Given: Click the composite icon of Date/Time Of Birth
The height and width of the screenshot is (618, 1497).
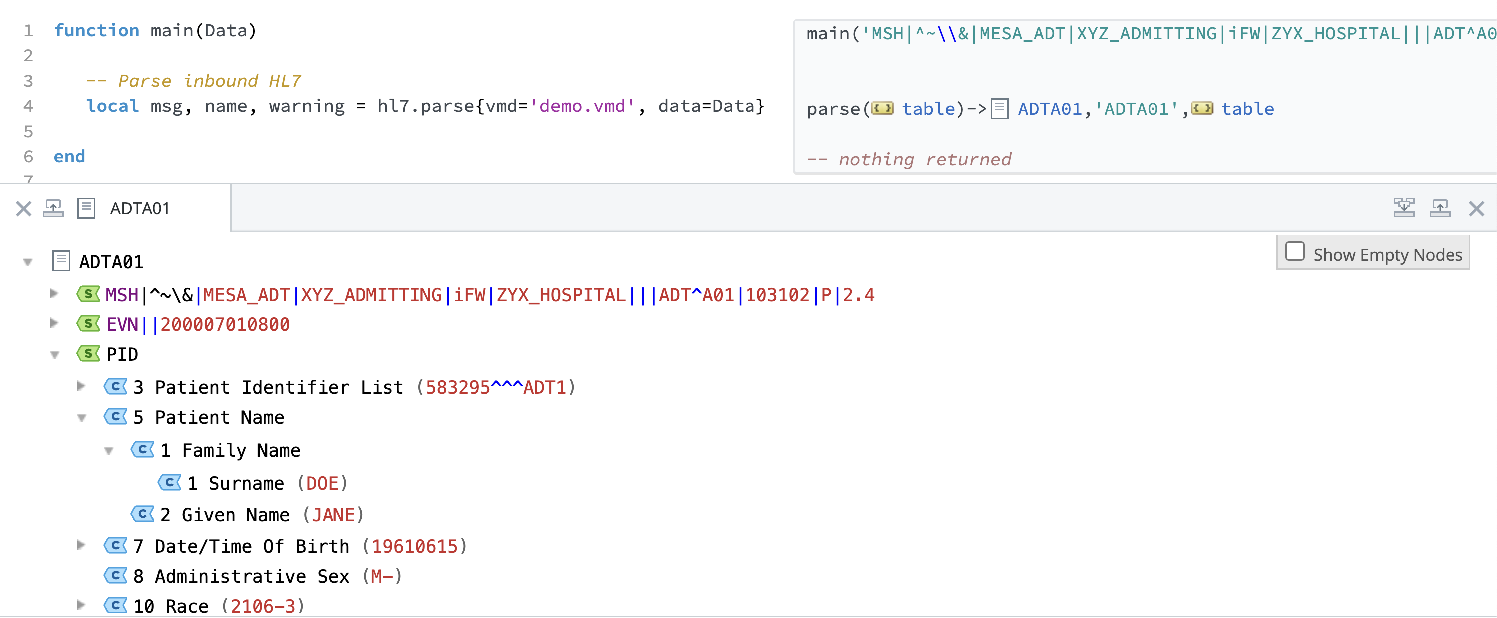Looking at the screenshot, I should (x=115, y=546).
